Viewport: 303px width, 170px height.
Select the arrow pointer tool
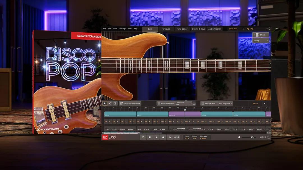coord(105,103)
